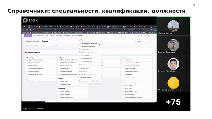Select Импорт контингента 2026/2027 in dropdown menu
This screenshot has width=212, height=119.
90,81
